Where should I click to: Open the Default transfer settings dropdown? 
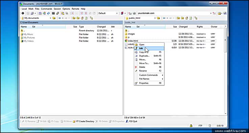pyautogui.click(x=108, y=13)
